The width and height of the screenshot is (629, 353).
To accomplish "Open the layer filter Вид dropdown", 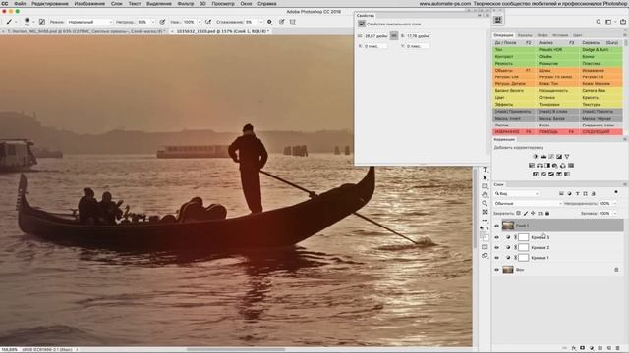I will (517, 194).
